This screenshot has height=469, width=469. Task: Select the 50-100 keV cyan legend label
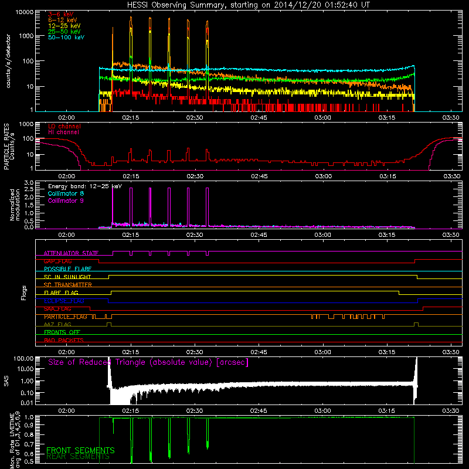(x=66, y=38)
